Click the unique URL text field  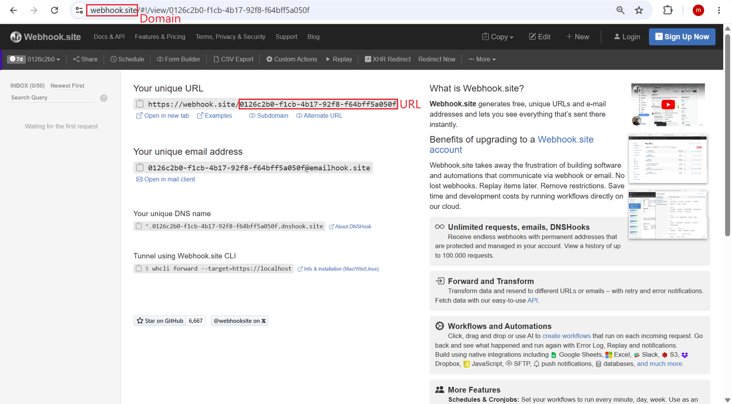pyautogui.click(x=272, y=104)
